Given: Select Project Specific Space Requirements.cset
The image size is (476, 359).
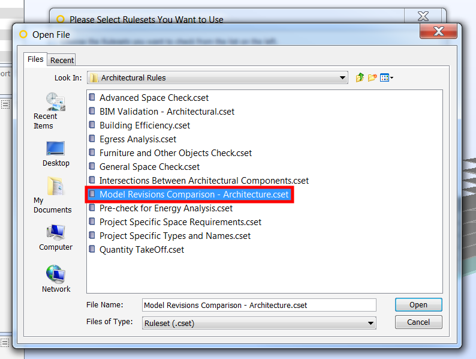Looking at the screenshot, I should tap(180, 222).
